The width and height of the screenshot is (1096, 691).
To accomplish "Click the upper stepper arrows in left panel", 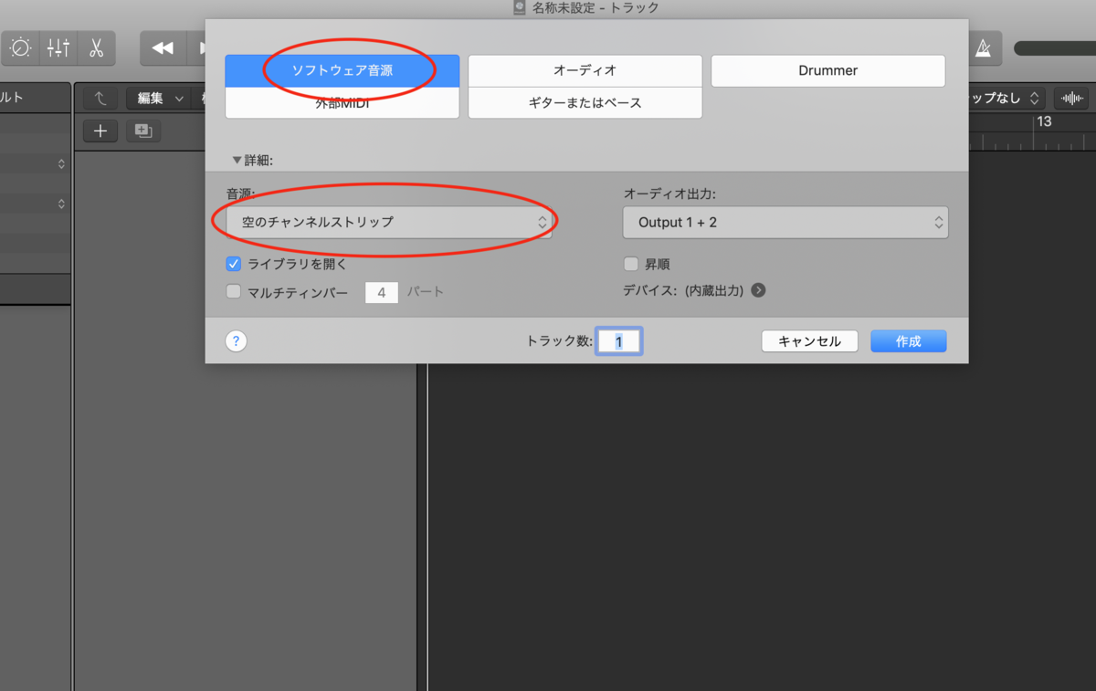I will (61, 164).
